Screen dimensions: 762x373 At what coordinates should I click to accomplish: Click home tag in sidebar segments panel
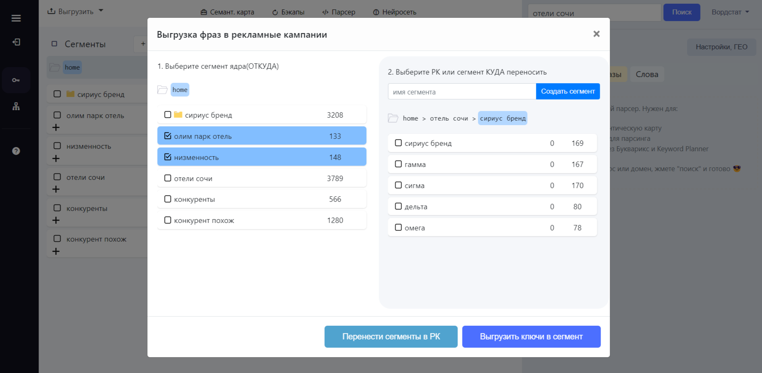tap(72, 67)
